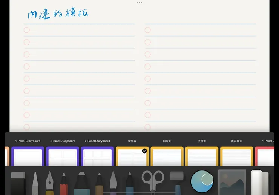Tap the 檢查表 label text
Screen dimensions: 279x195
click(132, 141)
